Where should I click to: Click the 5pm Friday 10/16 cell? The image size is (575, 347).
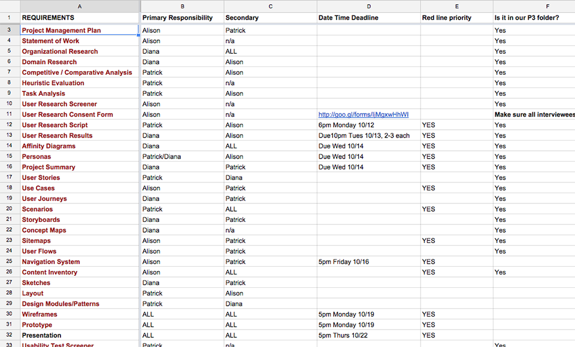coord(368,261)
